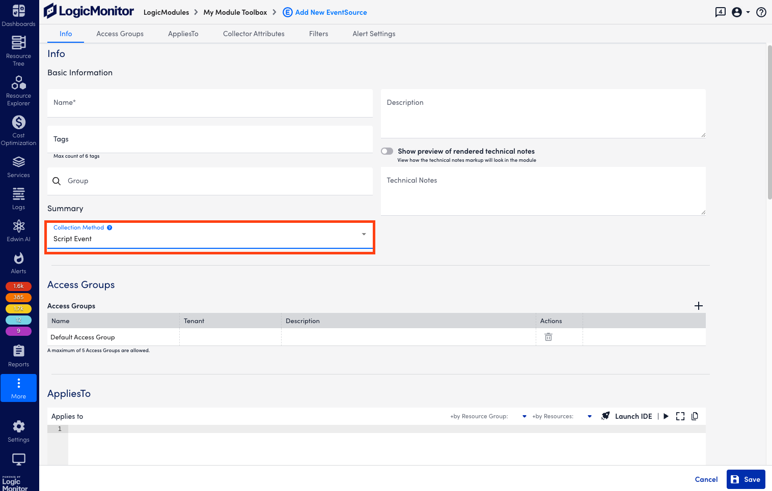Expand the +by Resource Group dropdown
Screen dimensions: 772x491
(x=524, y=416)
